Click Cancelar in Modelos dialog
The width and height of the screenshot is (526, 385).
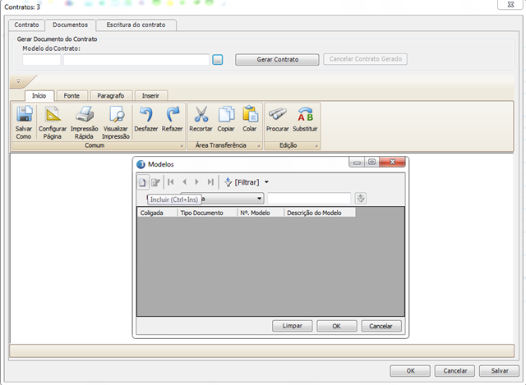coord(381,326)
